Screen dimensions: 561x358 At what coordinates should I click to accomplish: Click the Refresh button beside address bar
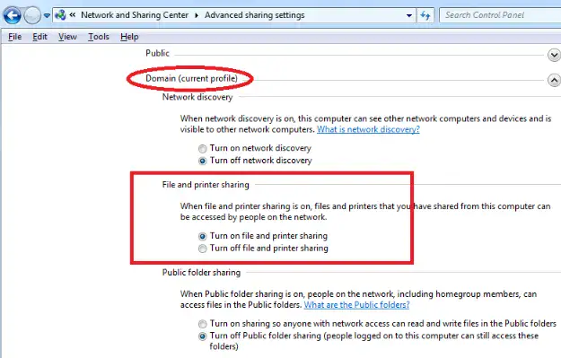425,15
